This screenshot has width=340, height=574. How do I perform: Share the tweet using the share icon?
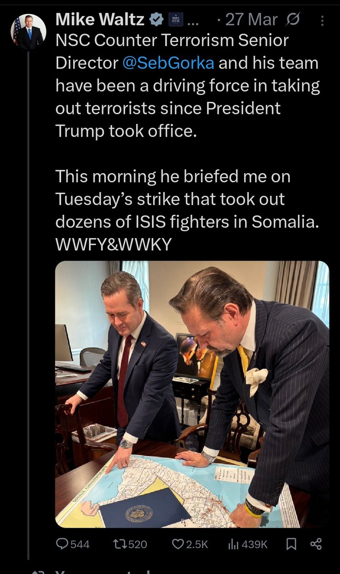point(316,544)
